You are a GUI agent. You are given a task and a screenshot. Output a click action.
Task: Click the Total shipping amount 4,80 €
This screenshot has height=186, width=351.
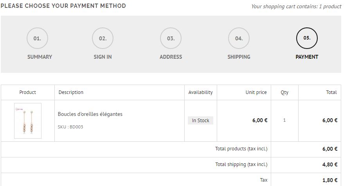[330, 164]
